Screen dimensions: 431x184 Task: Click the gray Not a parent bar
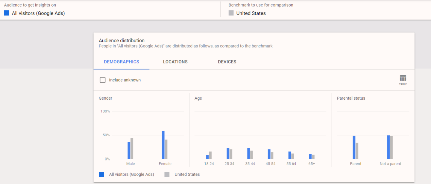tap(391, 148)
